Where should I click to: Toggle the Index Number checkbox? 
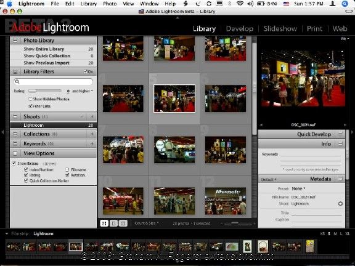pos(26,169)
